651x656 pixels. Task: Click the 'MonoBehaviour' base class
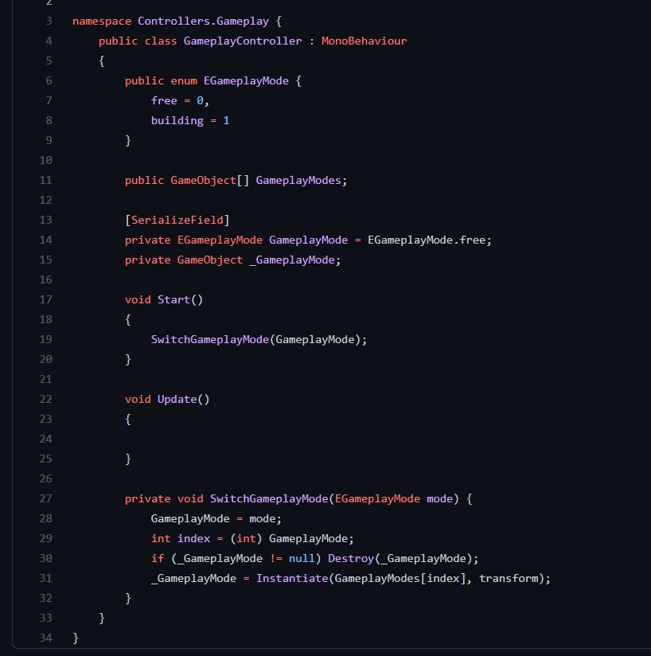(364, 41)
